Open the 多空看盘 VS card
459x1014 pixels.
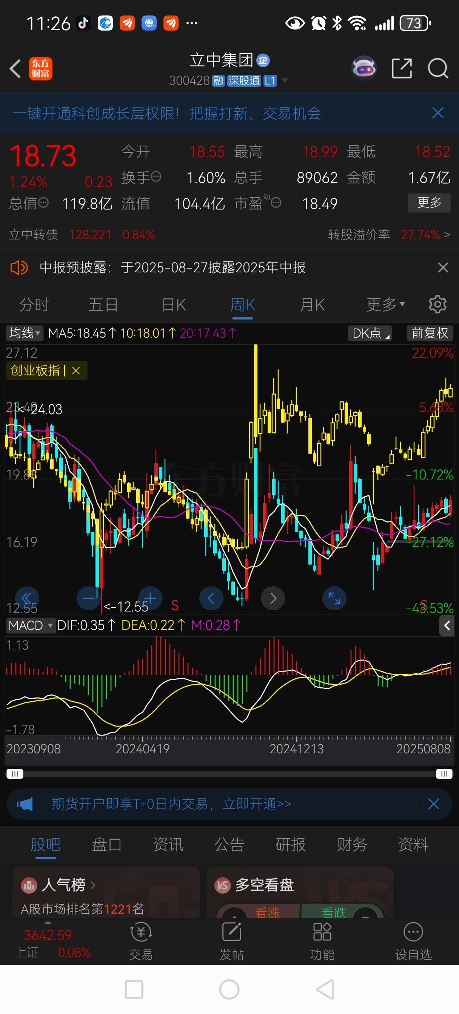[299, 893]
